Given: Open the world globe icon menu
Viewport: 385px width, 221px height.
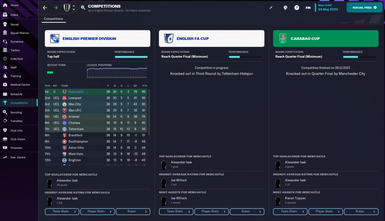Looking at the screenshot, I should pyautogui.click(x=285, y=8).
